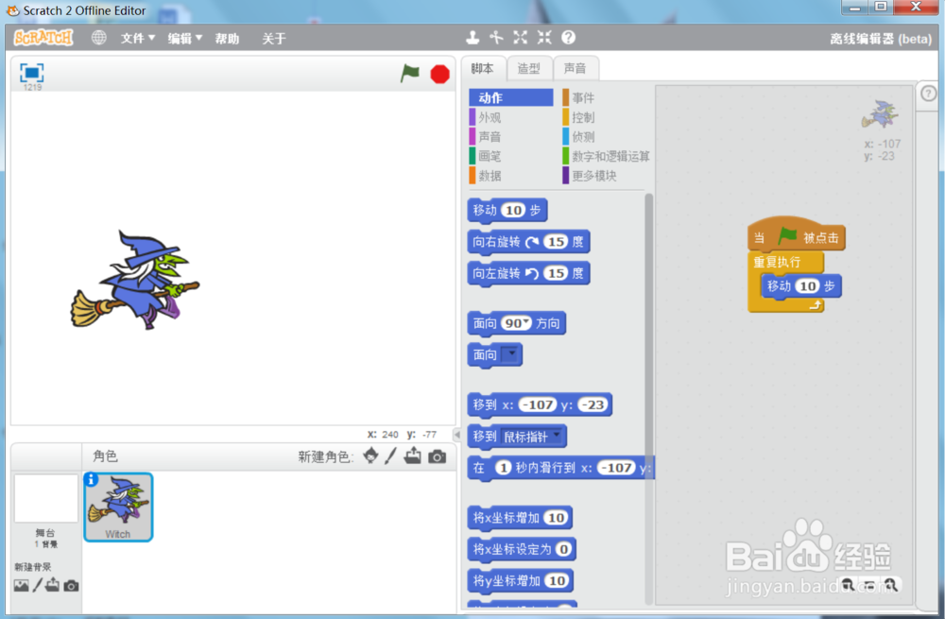The height and width of the screenshot is (619, 945).
Task: Click value field in 将x坐标增加 block
Action: (557, 518)
